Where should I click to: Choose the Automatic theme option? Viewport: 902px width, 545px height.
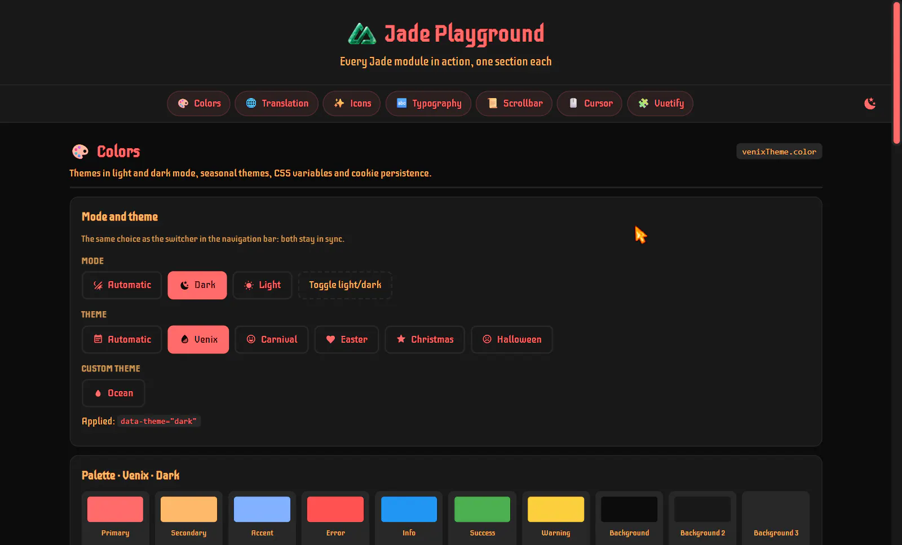122,339
